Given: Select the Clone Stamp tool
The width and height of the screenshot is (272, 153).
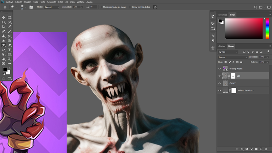Looking at the screenshot, I should tap(3, 36).
